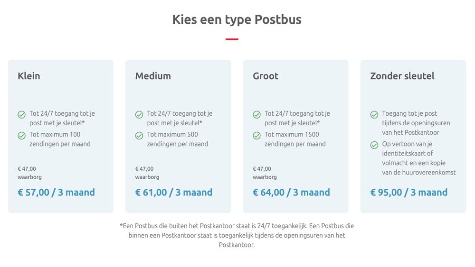Click the € 47,00 waarborg text in Klein
Screen dimensions: 475x267
click(29, 173)
